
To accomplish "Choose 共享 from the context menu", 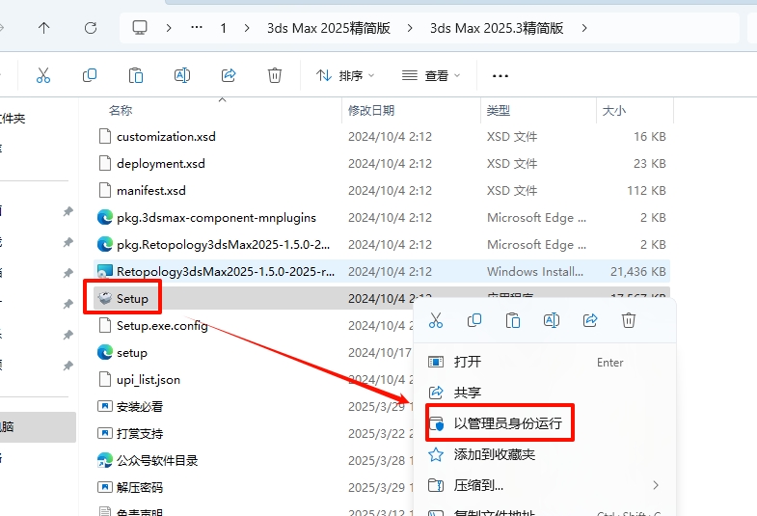I will (545, 393).
